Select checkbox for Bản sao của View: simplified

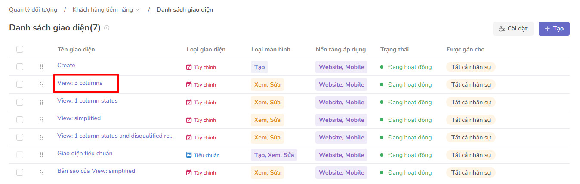click(x=20, y=172)
